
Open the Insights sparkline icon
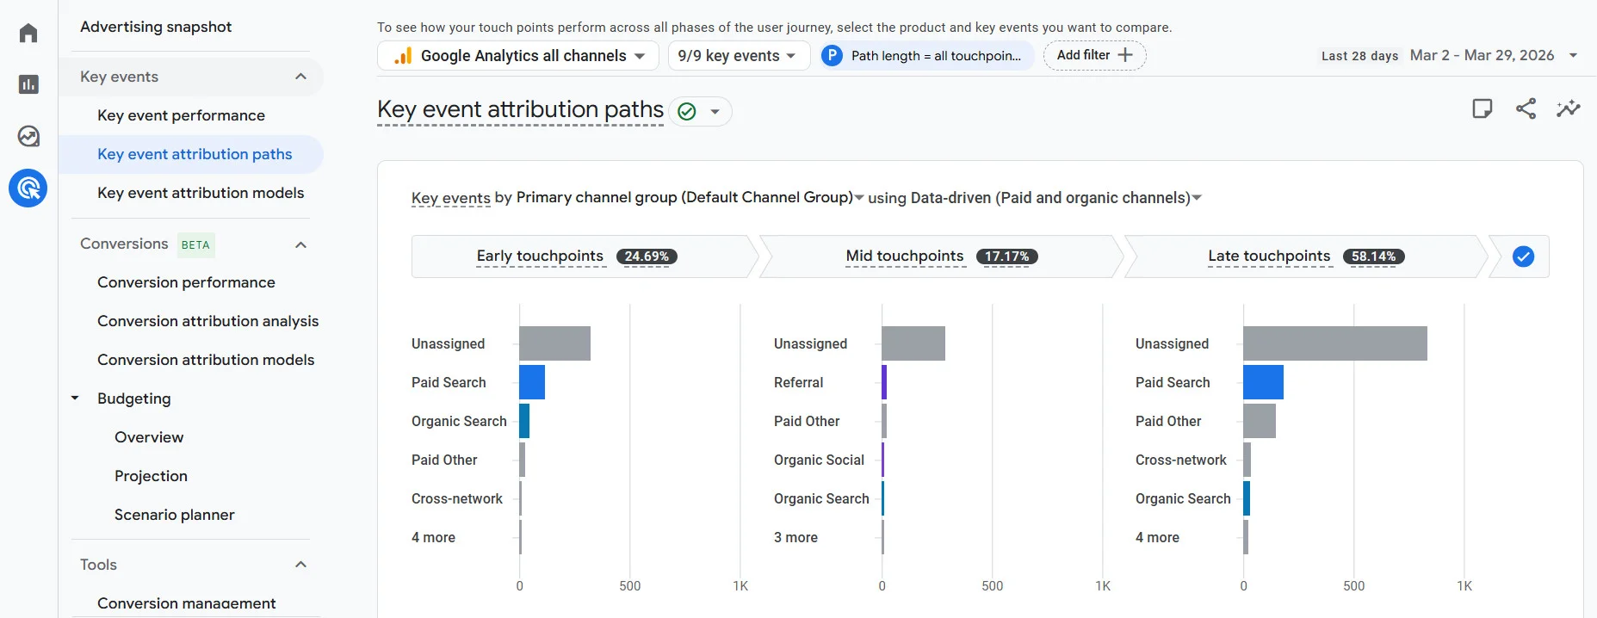(1568, 108)
